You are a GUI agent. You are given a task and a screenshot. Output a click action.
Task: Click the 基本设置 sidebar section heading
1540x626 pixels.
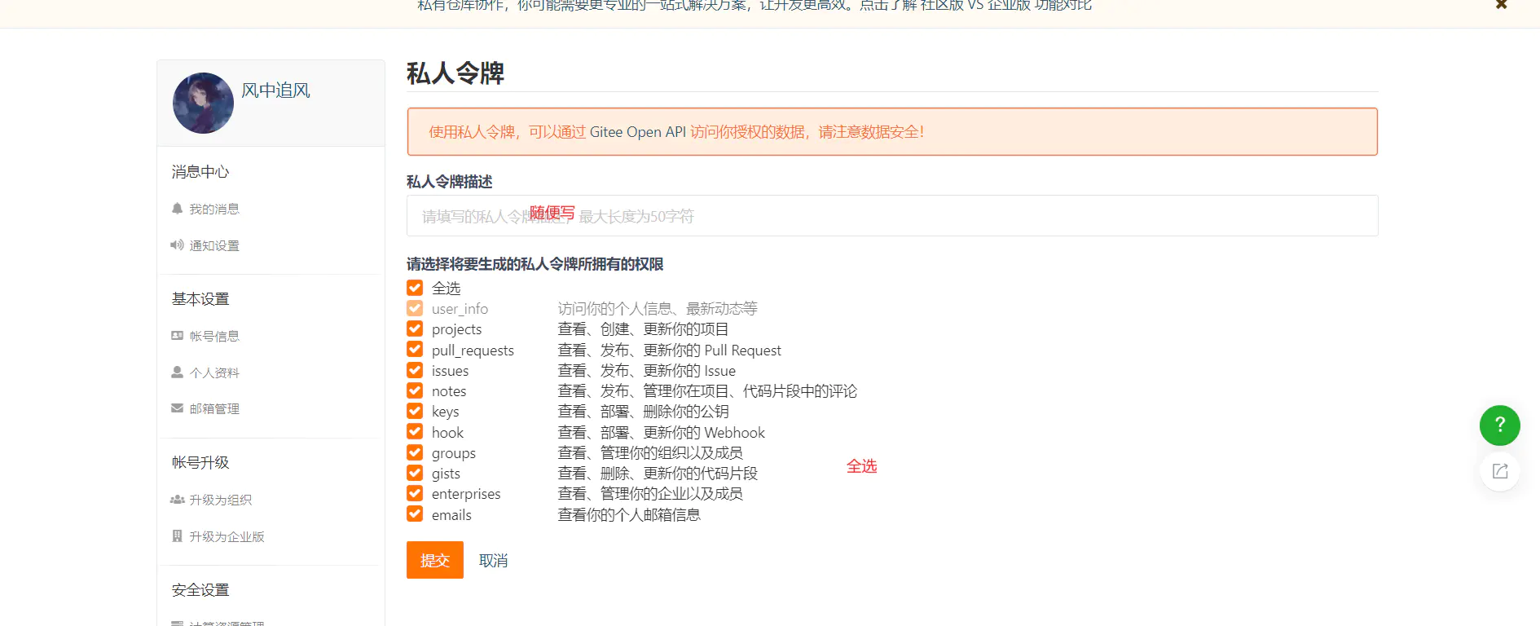(x=200, y=299)
